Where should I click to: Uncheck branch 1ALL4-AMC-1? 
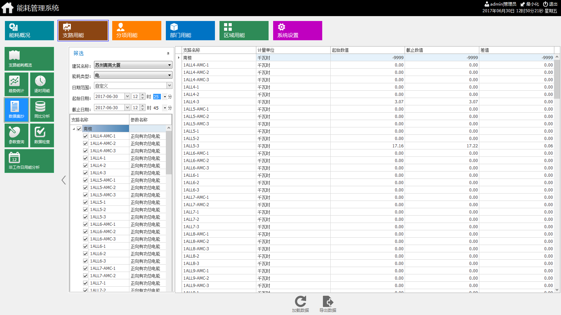(x=85, y=136)
